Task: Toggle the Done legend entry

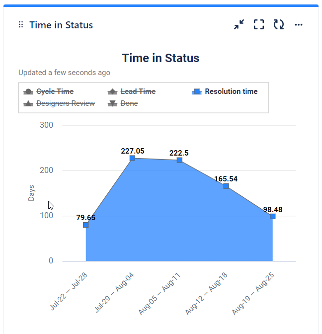Action: (x=129, y=103)
